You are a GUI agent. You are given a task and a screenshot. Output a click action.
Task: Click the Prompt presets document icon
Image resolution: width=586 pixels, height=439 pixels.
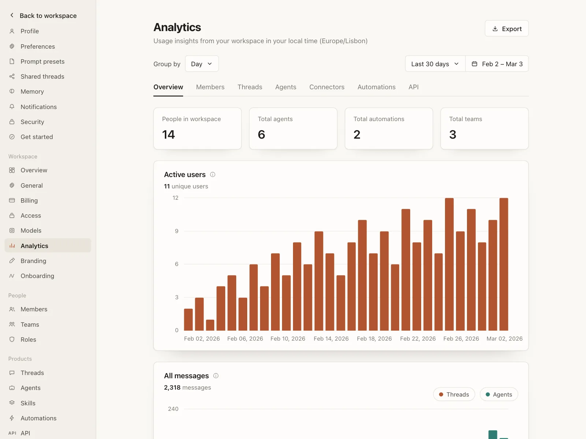12,61
